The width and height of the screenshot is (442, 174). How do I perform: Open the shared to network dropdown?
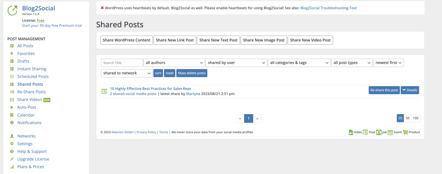point(127,73)
